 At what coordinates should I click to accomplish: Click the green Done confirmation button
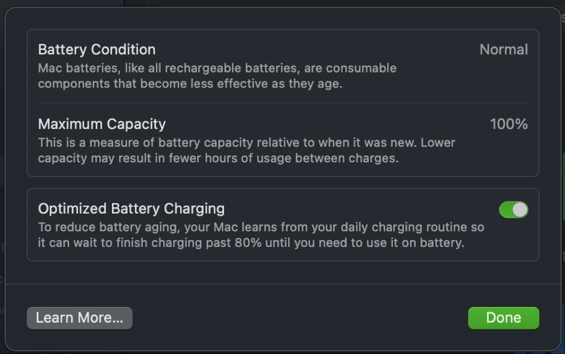(503, 317)
